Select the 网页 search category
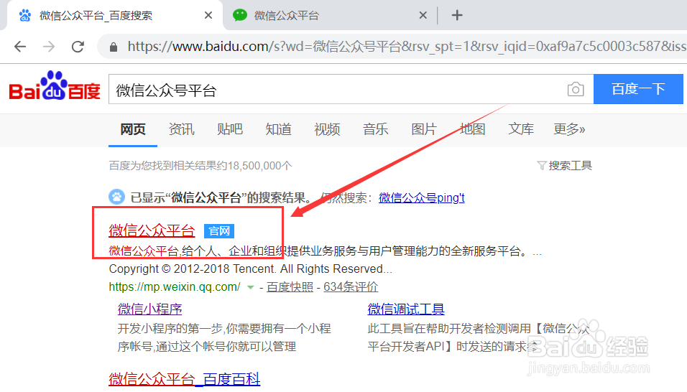 pyautogui.click(x=133, y=129)
